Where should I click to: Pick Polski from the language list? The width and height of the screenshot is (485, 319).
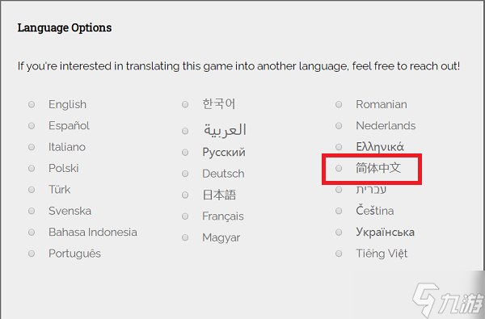(x=32, y=169)
